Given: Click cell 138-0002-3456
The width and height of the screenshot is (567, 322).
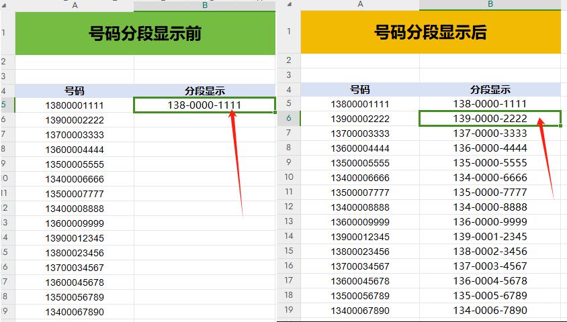Looking at the screenshot, I should (490, 252).
